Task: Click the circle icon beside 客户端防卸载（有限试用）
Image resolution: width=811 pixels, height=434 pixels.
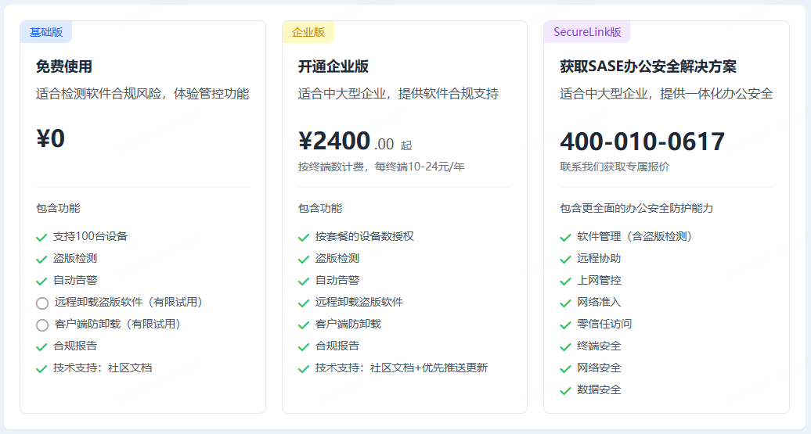Action: [42, 325]
